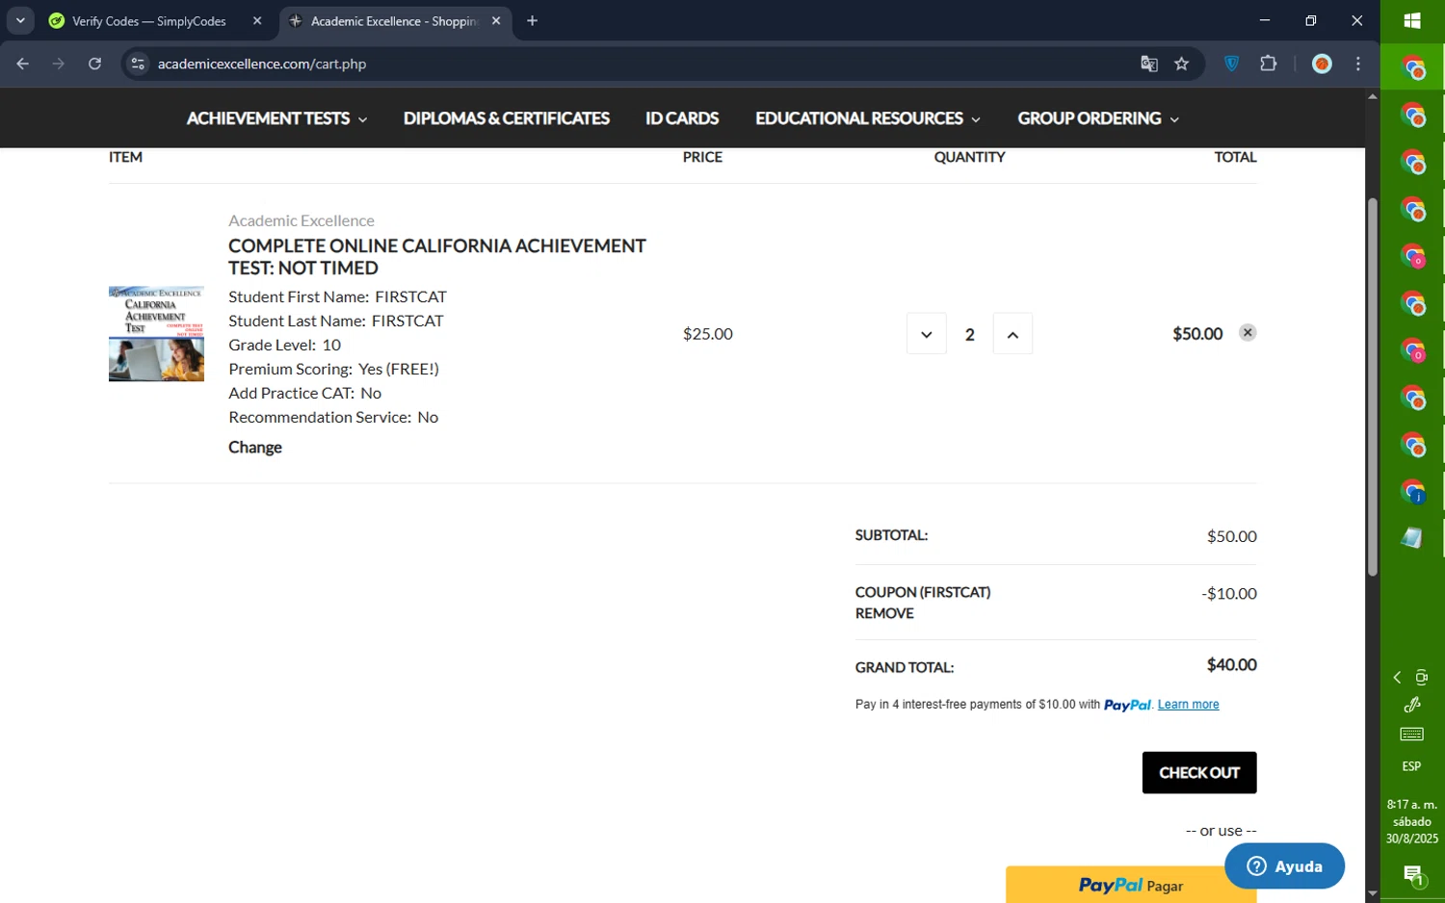Open the Google Translate page icon

coord(1149,64)
